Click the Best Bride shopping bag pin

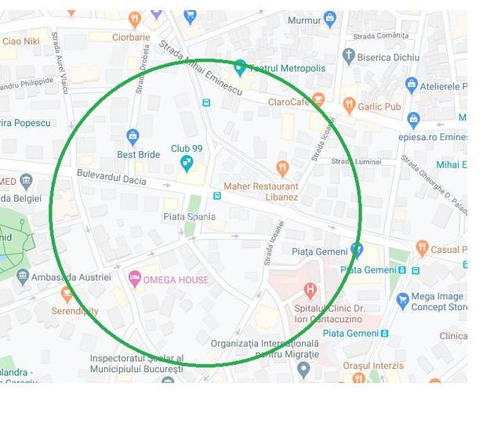pyautogui.click(x=133, y=136)
